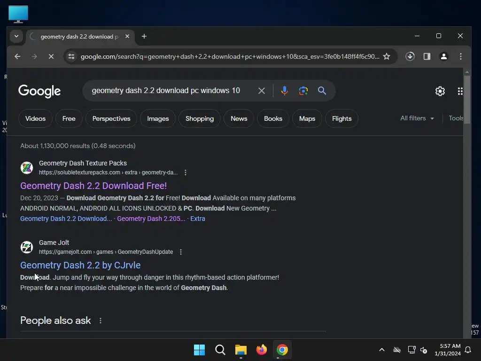
Task: Stop loading the page
Action: coord(51,56)
